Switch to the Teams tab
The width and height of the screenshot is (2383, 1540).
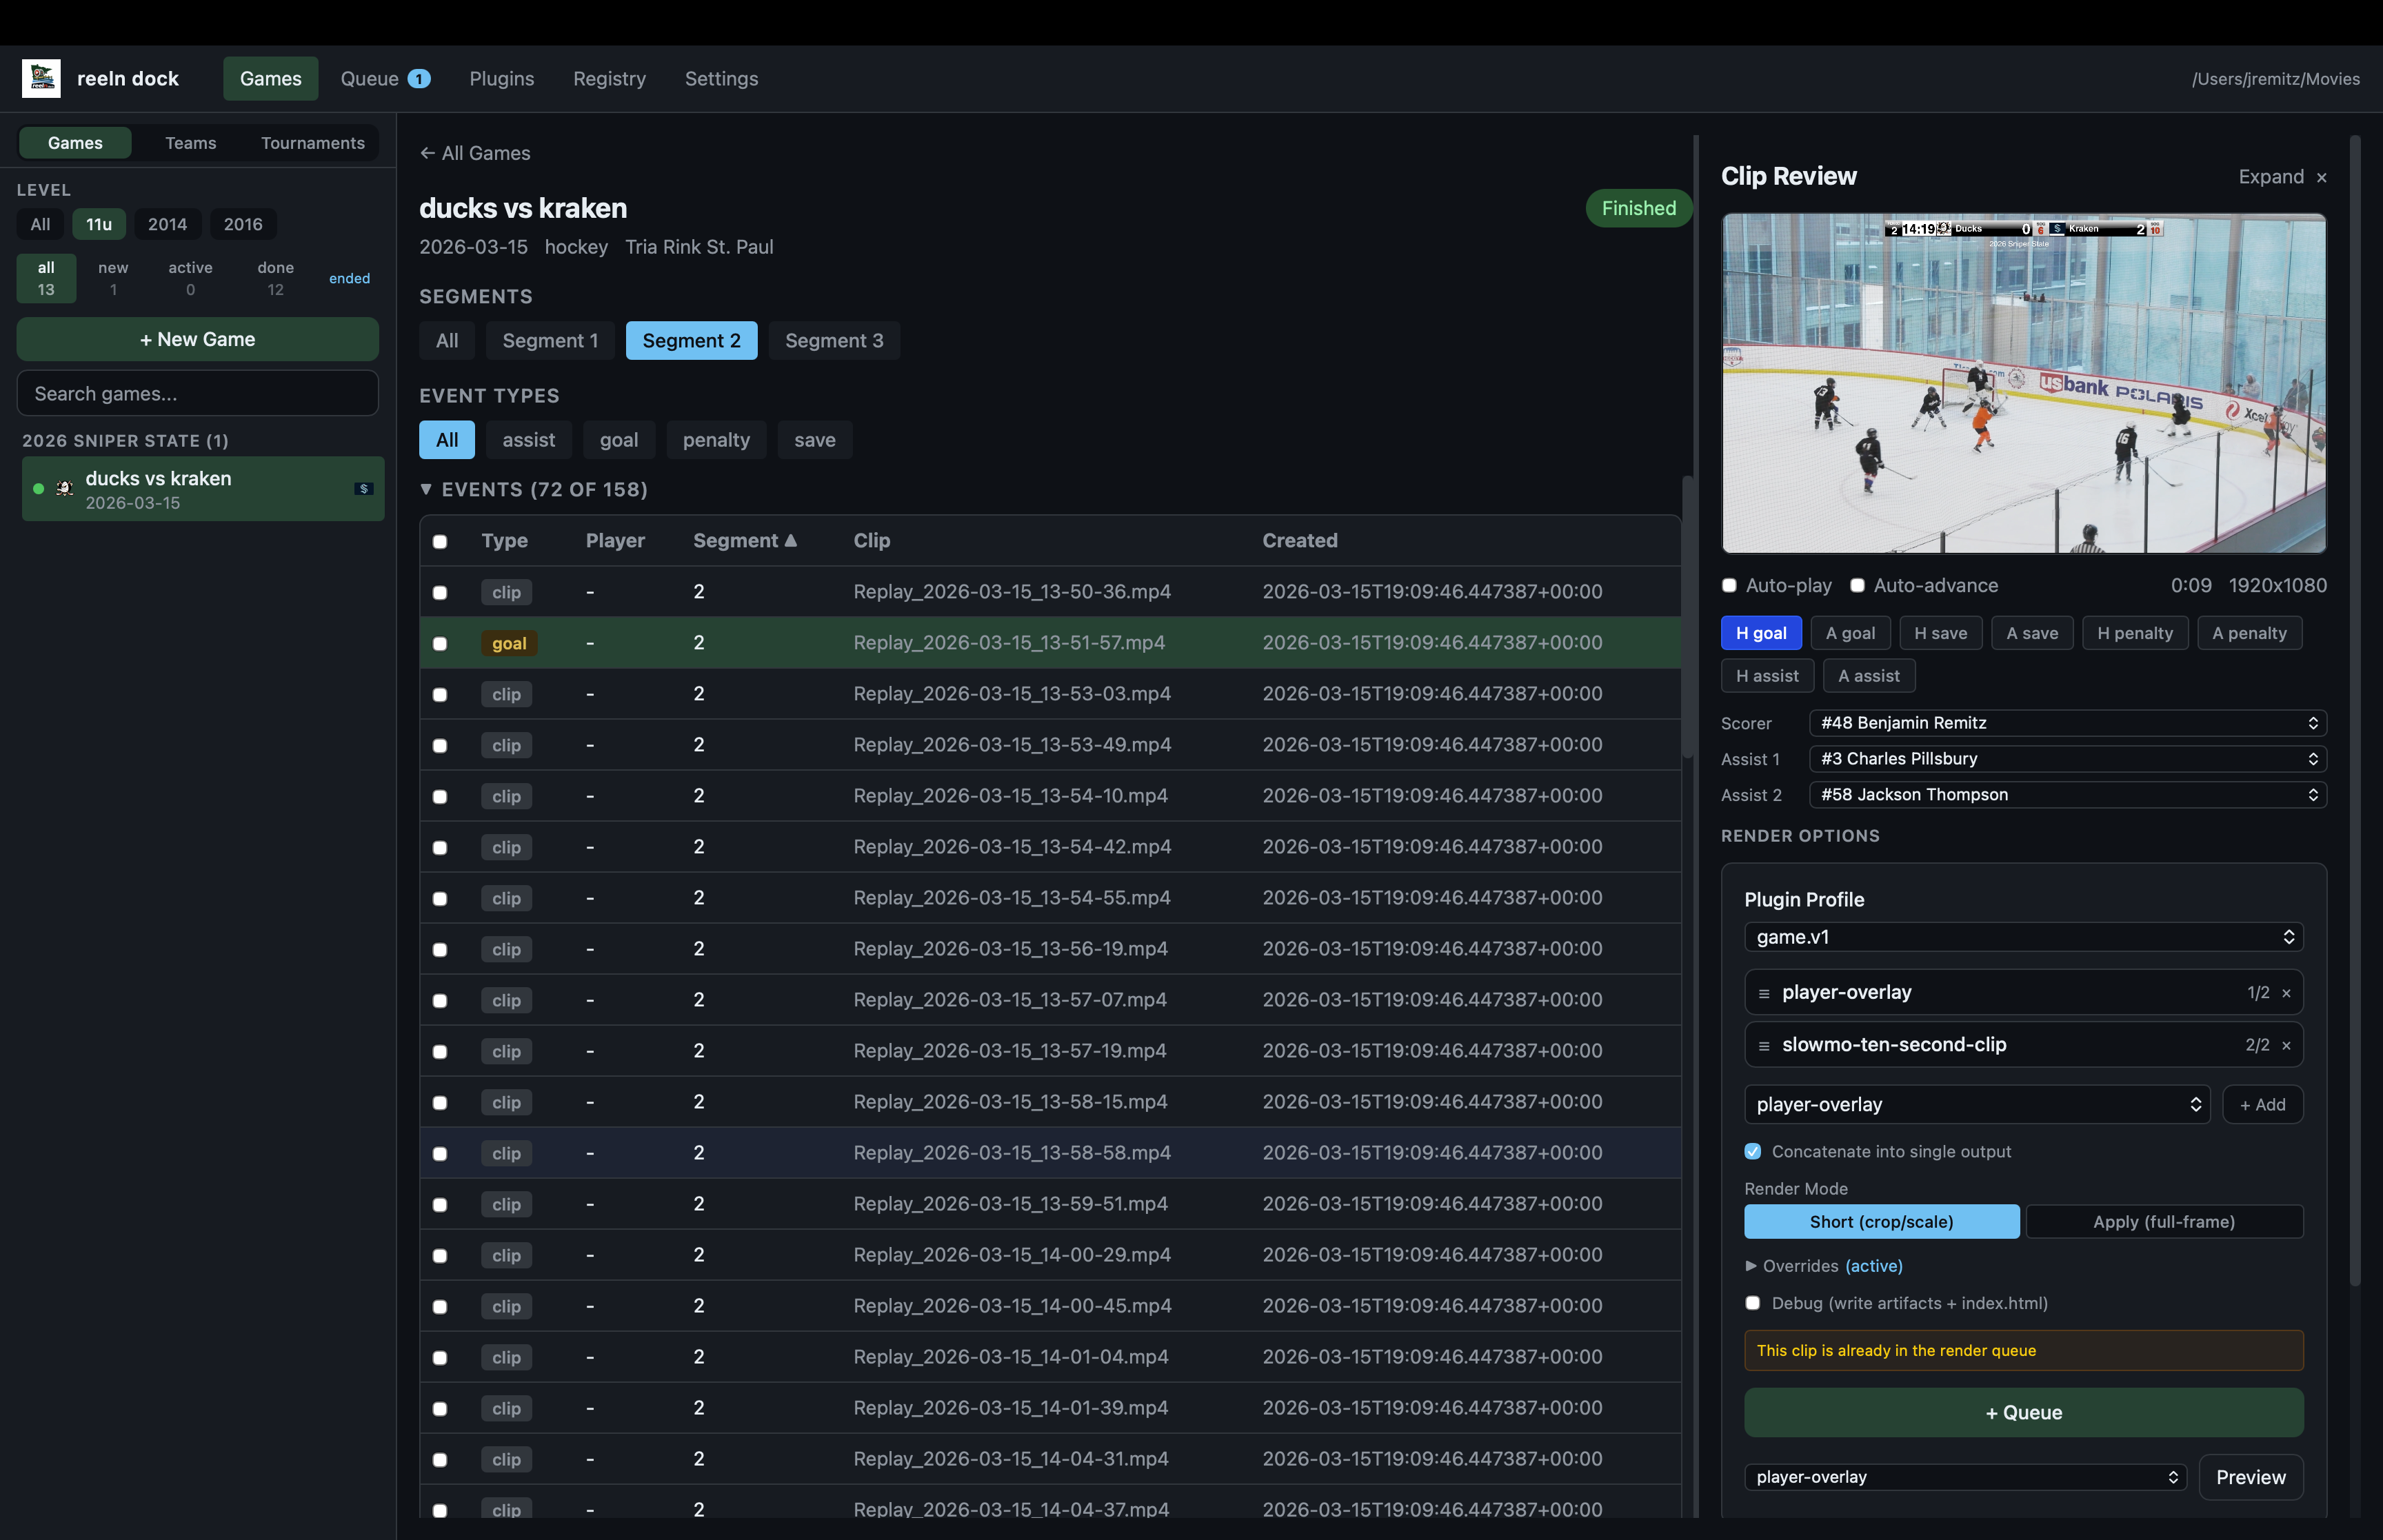[x=190, y=142]
